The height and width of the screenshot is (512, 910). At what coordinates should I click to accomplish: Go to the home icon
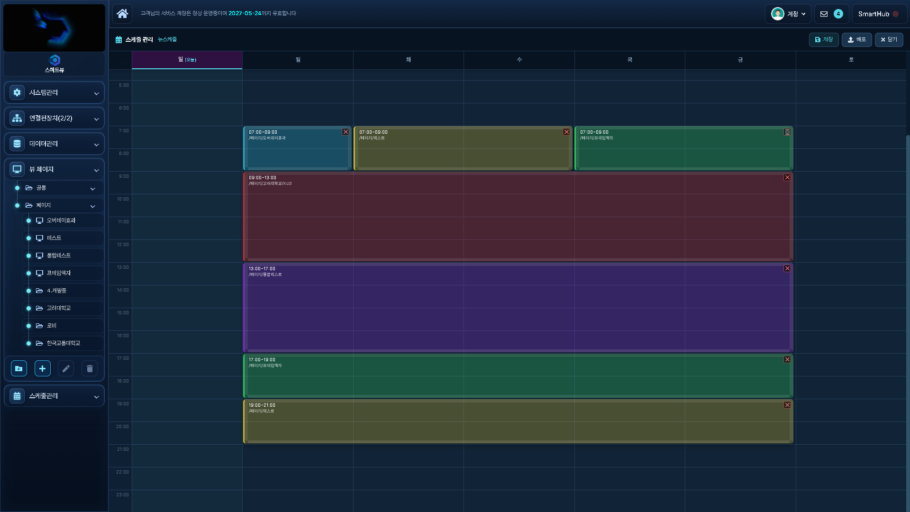click(x=122, y=13)
